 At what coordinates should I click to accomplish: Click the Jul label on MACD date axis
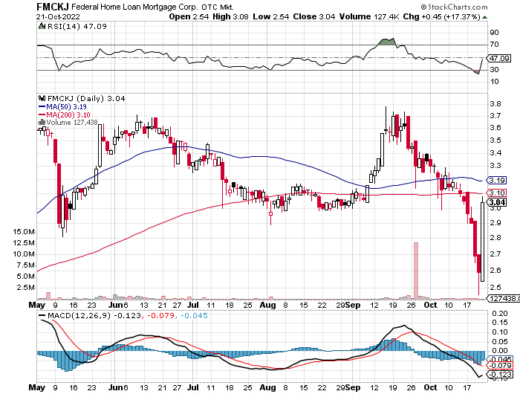193,388
